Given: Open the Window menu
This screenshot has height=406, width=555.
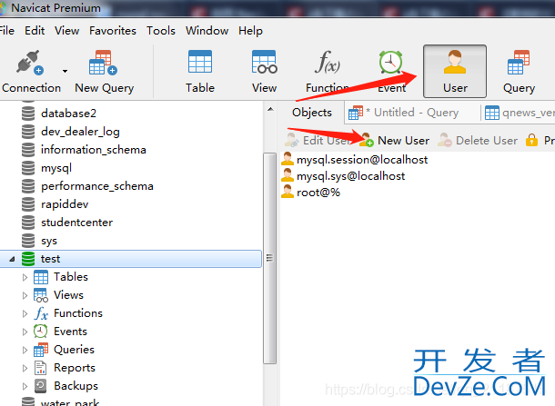Looking at the screenshot, I should tap(207, 31).
